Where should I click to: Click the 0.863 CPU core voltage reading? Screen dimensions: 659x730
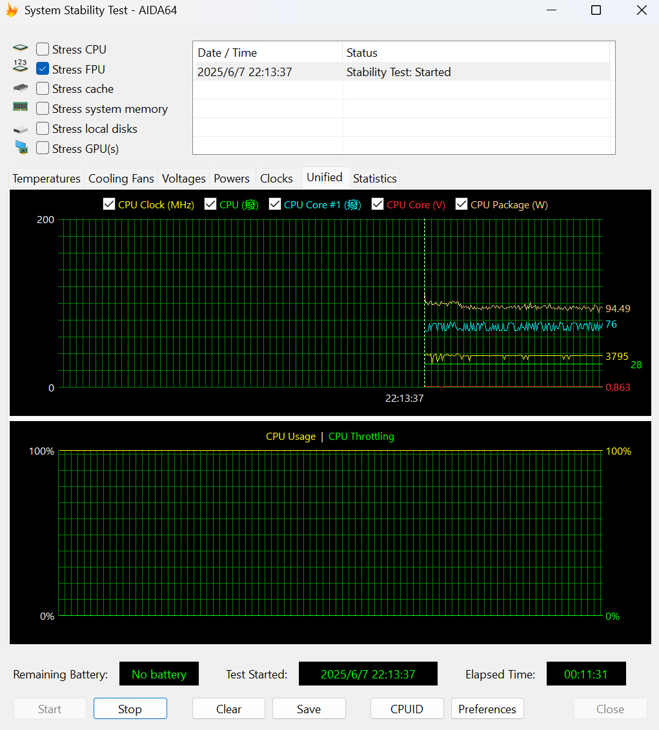coord(618,388)
